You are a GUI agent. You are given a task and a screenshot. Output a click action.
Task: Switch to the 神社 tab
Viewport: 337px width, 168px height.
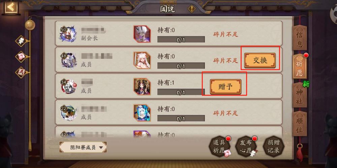[x=300, y=95]
